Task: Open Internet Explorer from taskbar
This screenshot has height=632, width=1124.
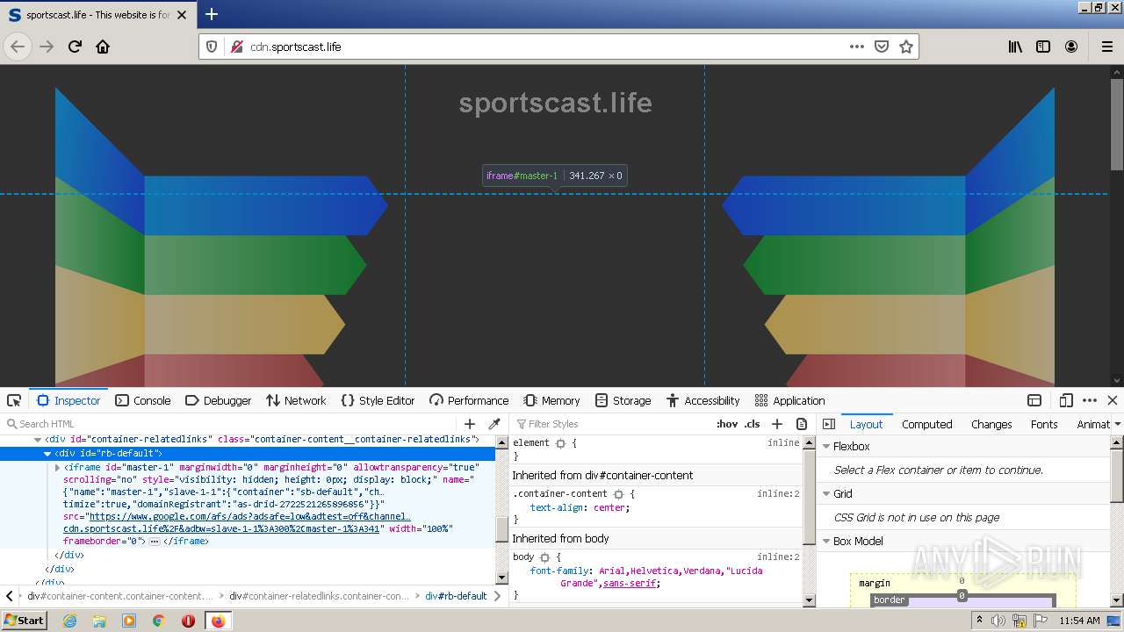Action: pos(69,621)
